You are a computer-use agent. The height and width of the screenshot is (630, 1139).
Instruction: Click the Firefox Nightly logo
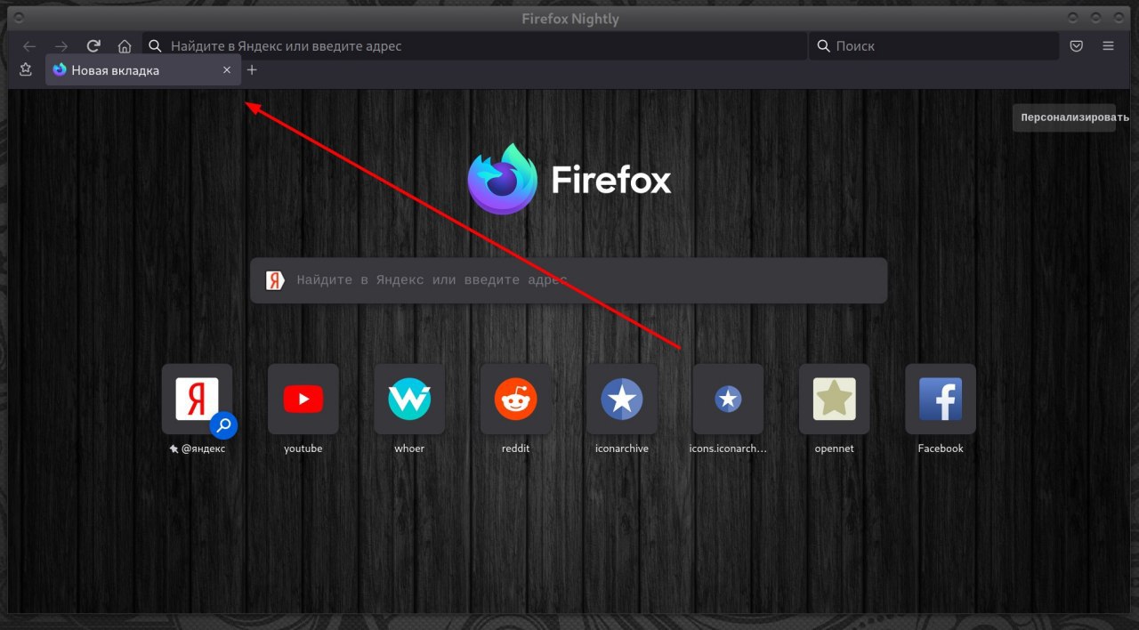tap(503, 179)
